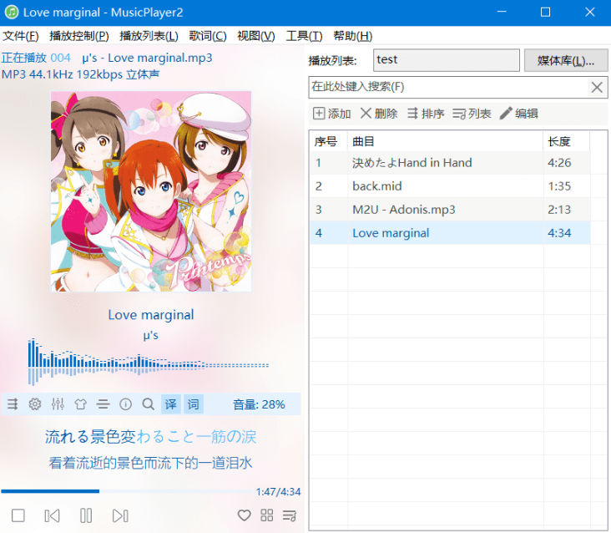Pause the current song
Image resolution: width=611 pixels, height=533 pixels.
pyautogui.click(x=86, y=515)
